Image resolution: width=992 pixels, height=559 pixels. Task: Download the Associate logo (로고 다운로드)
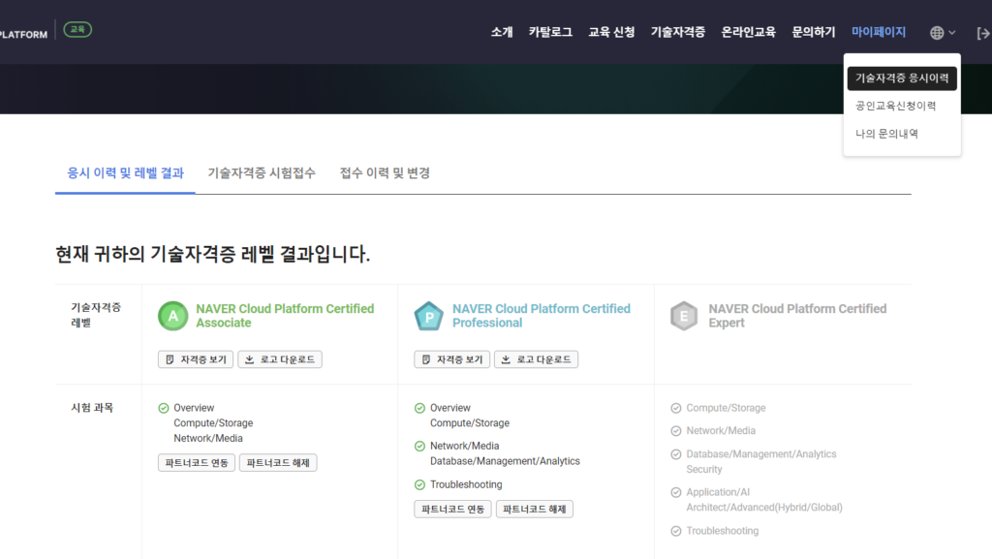pyautogui.click(x=280, y=359)
